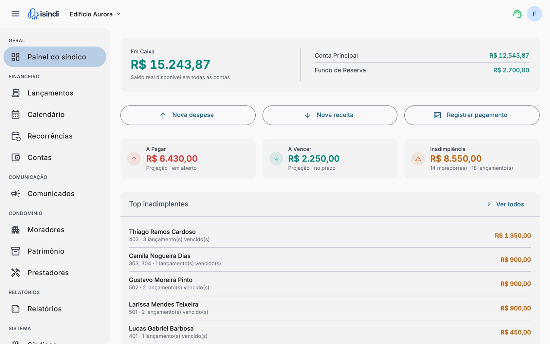Select Gustavo Moreira Pinto row
Image resolution: width=550 pixels, height=344 pixels.
click(x=330, y=284)
